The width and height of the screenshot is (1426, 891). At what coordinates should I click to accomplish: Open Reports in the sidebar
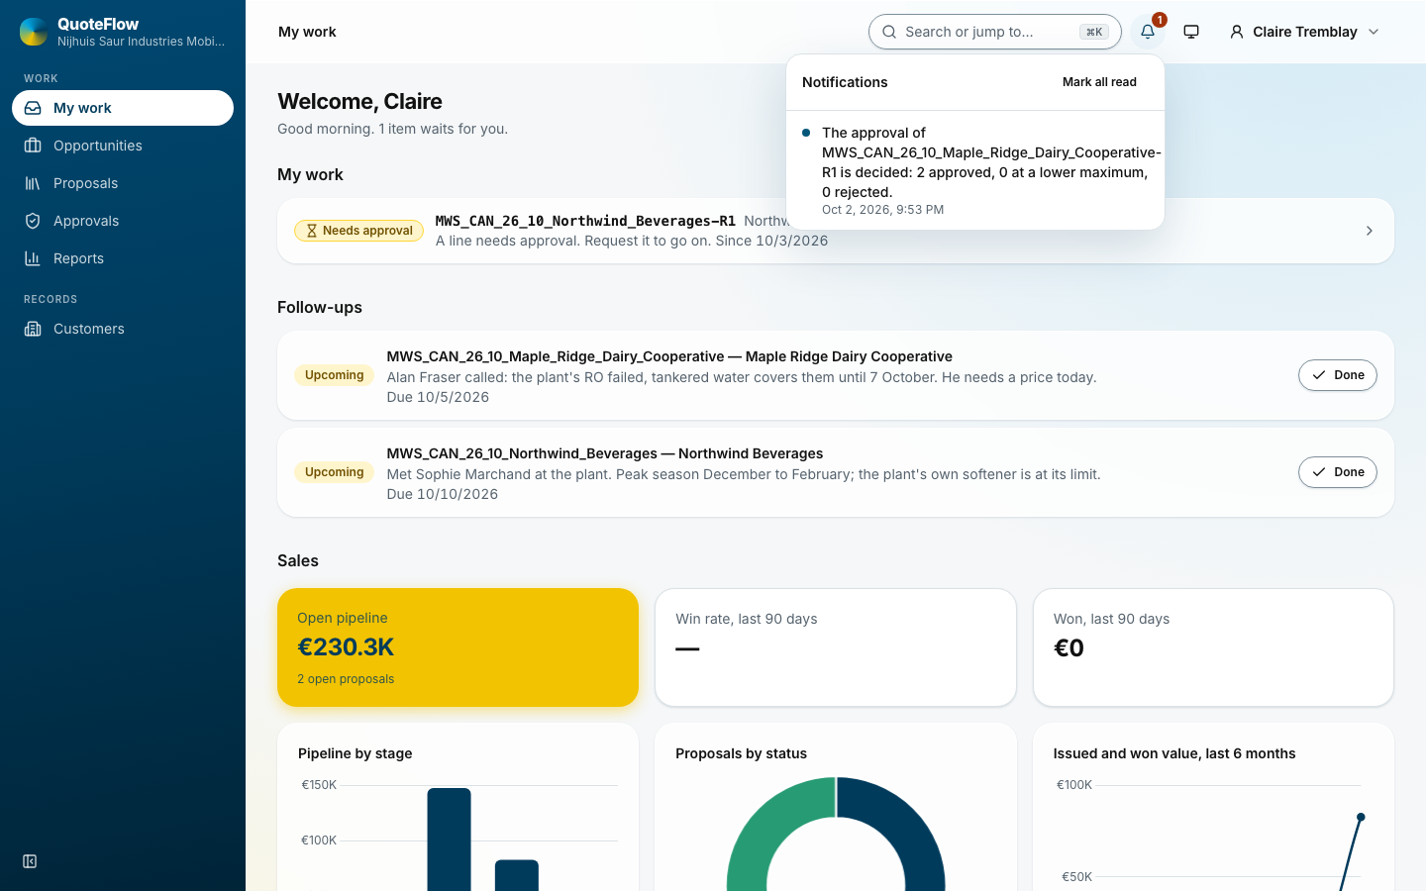123,258
